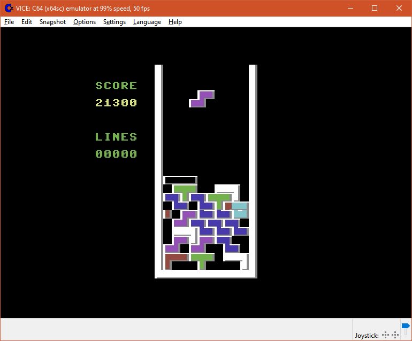Image resolution: width=412 pixels, height=341 pixels.
Task: Open the Options menu
Action: (85, 22)
